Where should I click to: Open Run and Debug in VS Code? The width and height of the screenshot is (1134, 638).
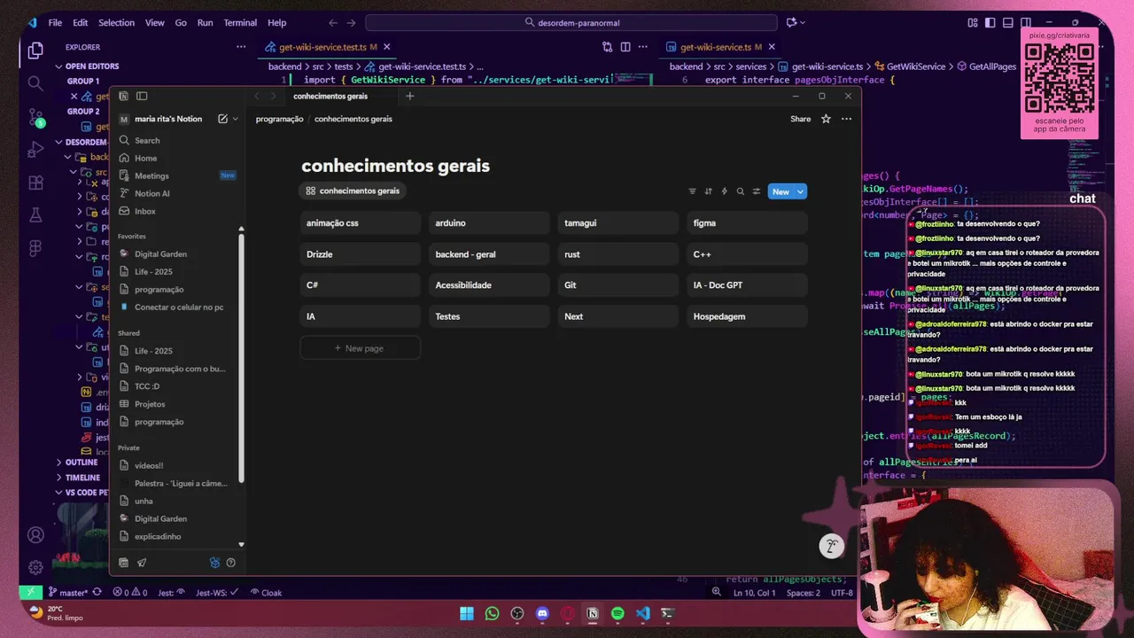click(x=35, y=149)
